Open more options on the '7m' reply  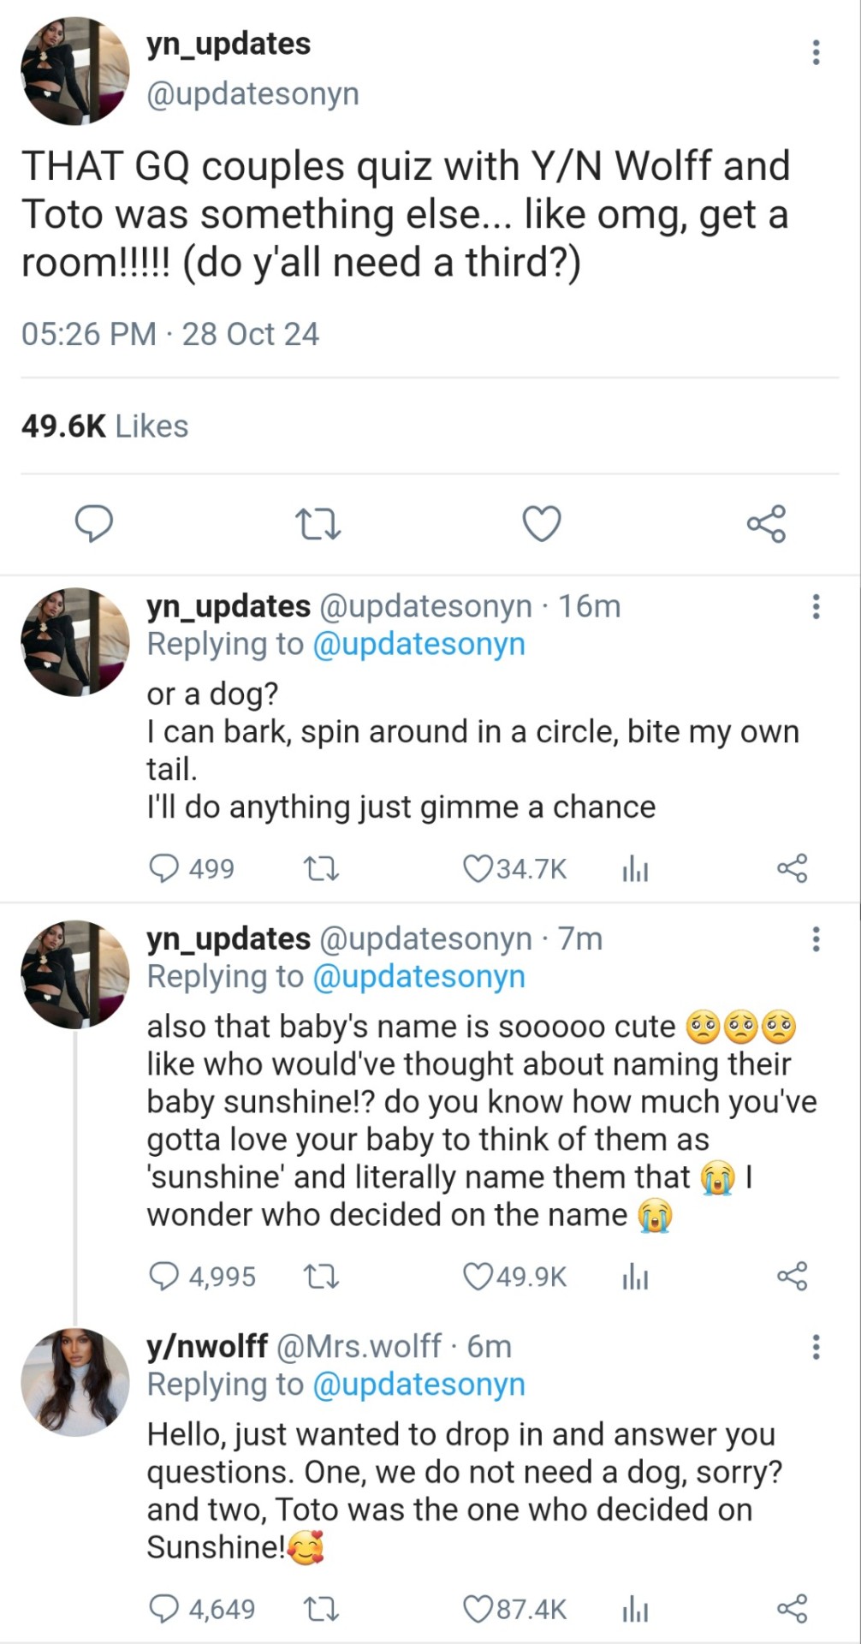[x=816, y=939]
